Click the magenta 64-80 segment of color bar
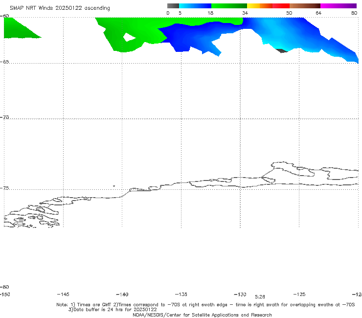The image size is (362, 318). (339, 6)
